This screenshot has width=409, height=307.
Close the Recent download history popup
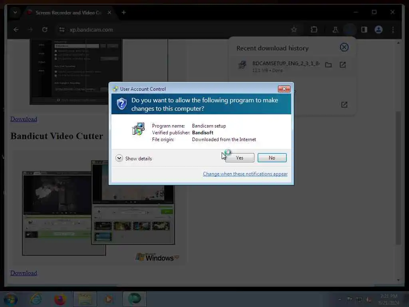(344, 47)
